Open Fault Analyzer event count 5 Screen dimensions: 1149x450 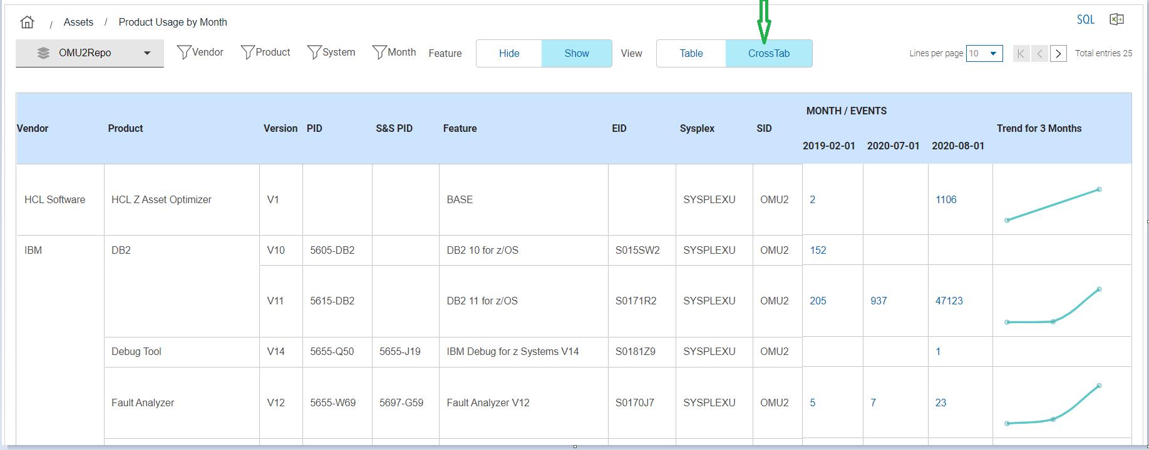[x=812, y=403]
